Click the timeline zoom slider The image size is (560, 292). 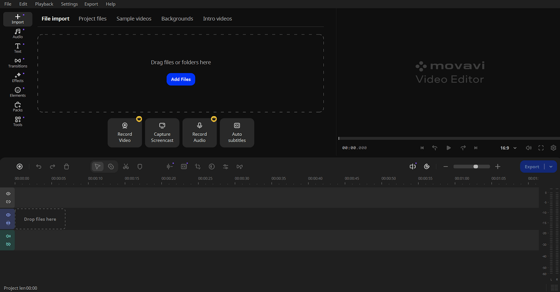tap(471, 167)
